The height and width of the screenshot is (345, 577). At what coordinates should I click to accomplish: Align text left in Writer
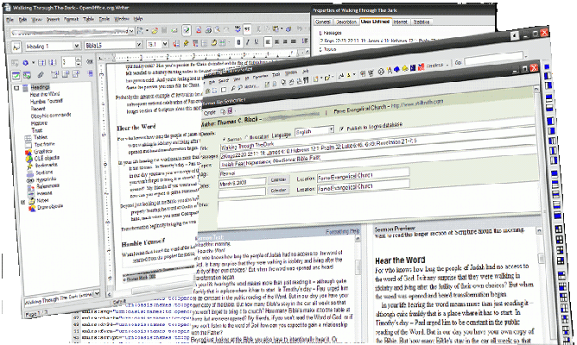click(268, 42)
